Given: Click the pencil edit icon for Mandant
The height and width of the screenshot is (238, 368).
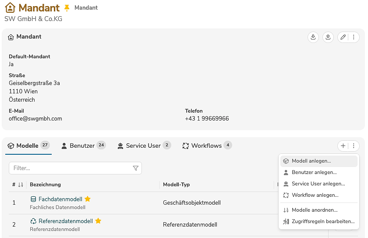Looking at the screenshot, I should tap(343, 37).
